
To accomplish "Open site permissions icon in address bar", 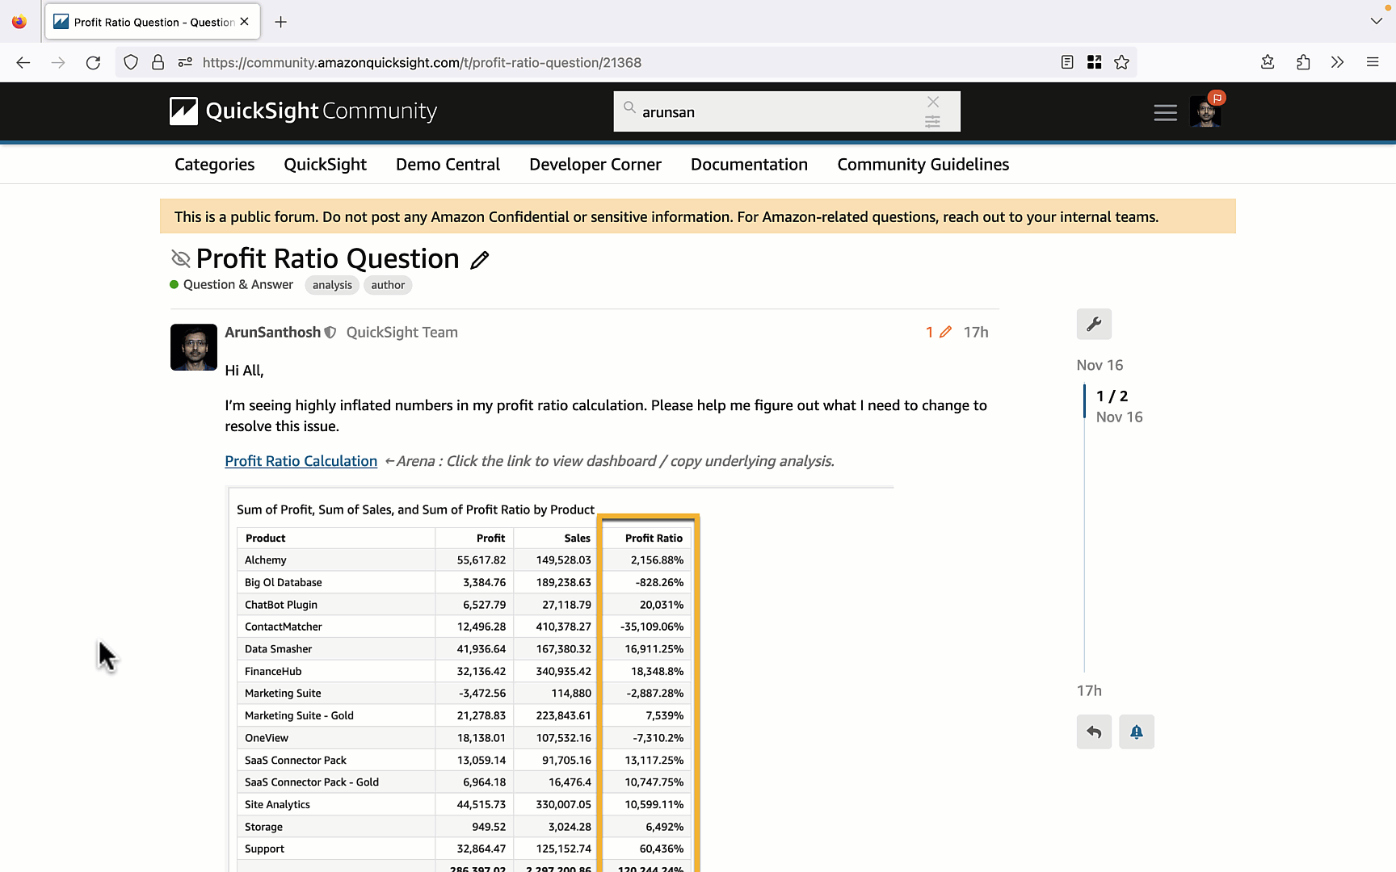I will coord(185,62).
